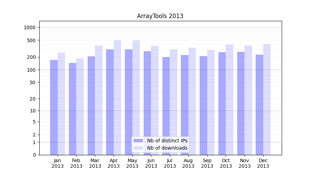Click the 1000 y-axis tick label
Image resolution: width=313 pixels, height=174 pixels.
point(30,27)
